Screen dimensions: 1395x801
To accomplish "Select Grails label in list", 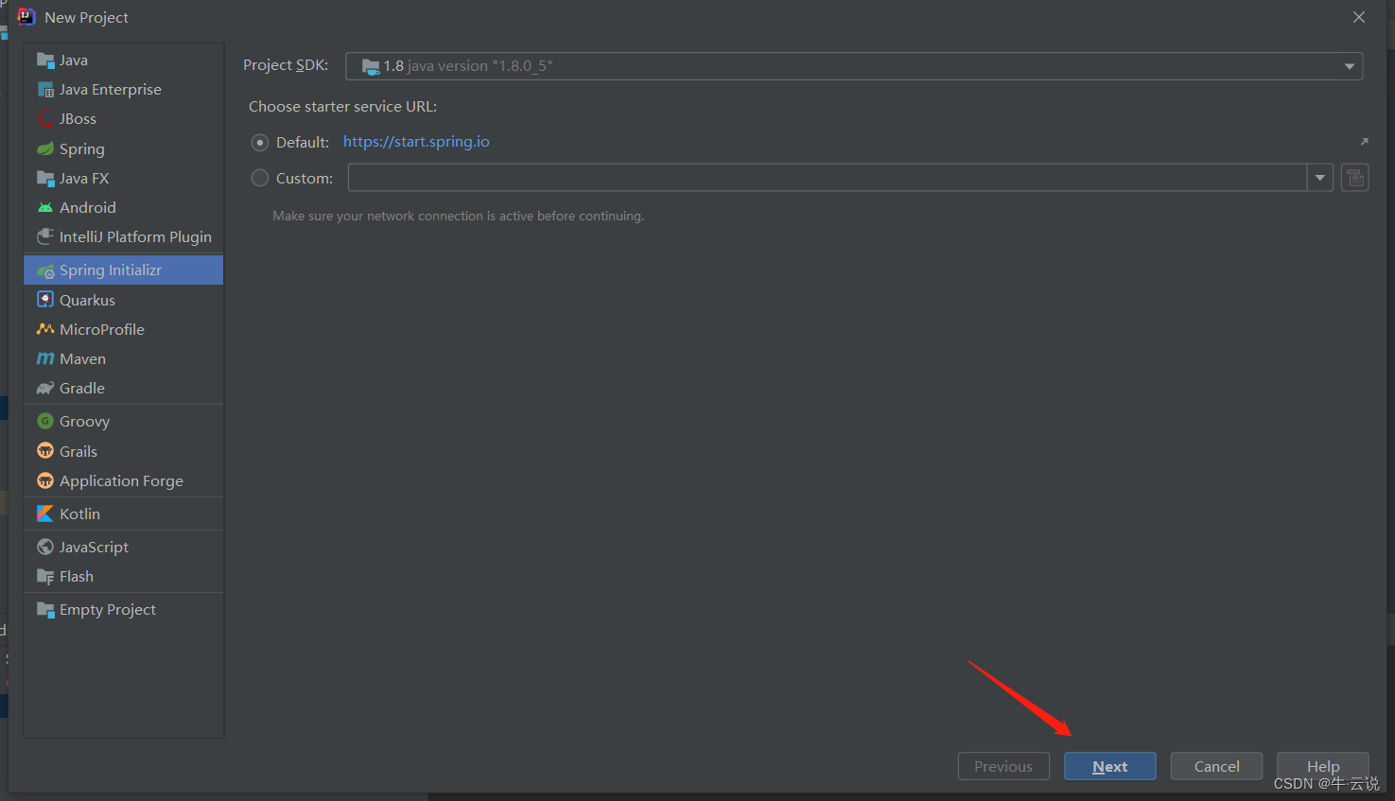I will (x=78, y=451).
